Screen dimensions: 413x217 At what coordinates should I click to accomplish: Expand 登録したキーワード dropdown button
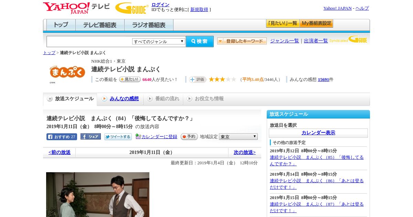(242, 41)
